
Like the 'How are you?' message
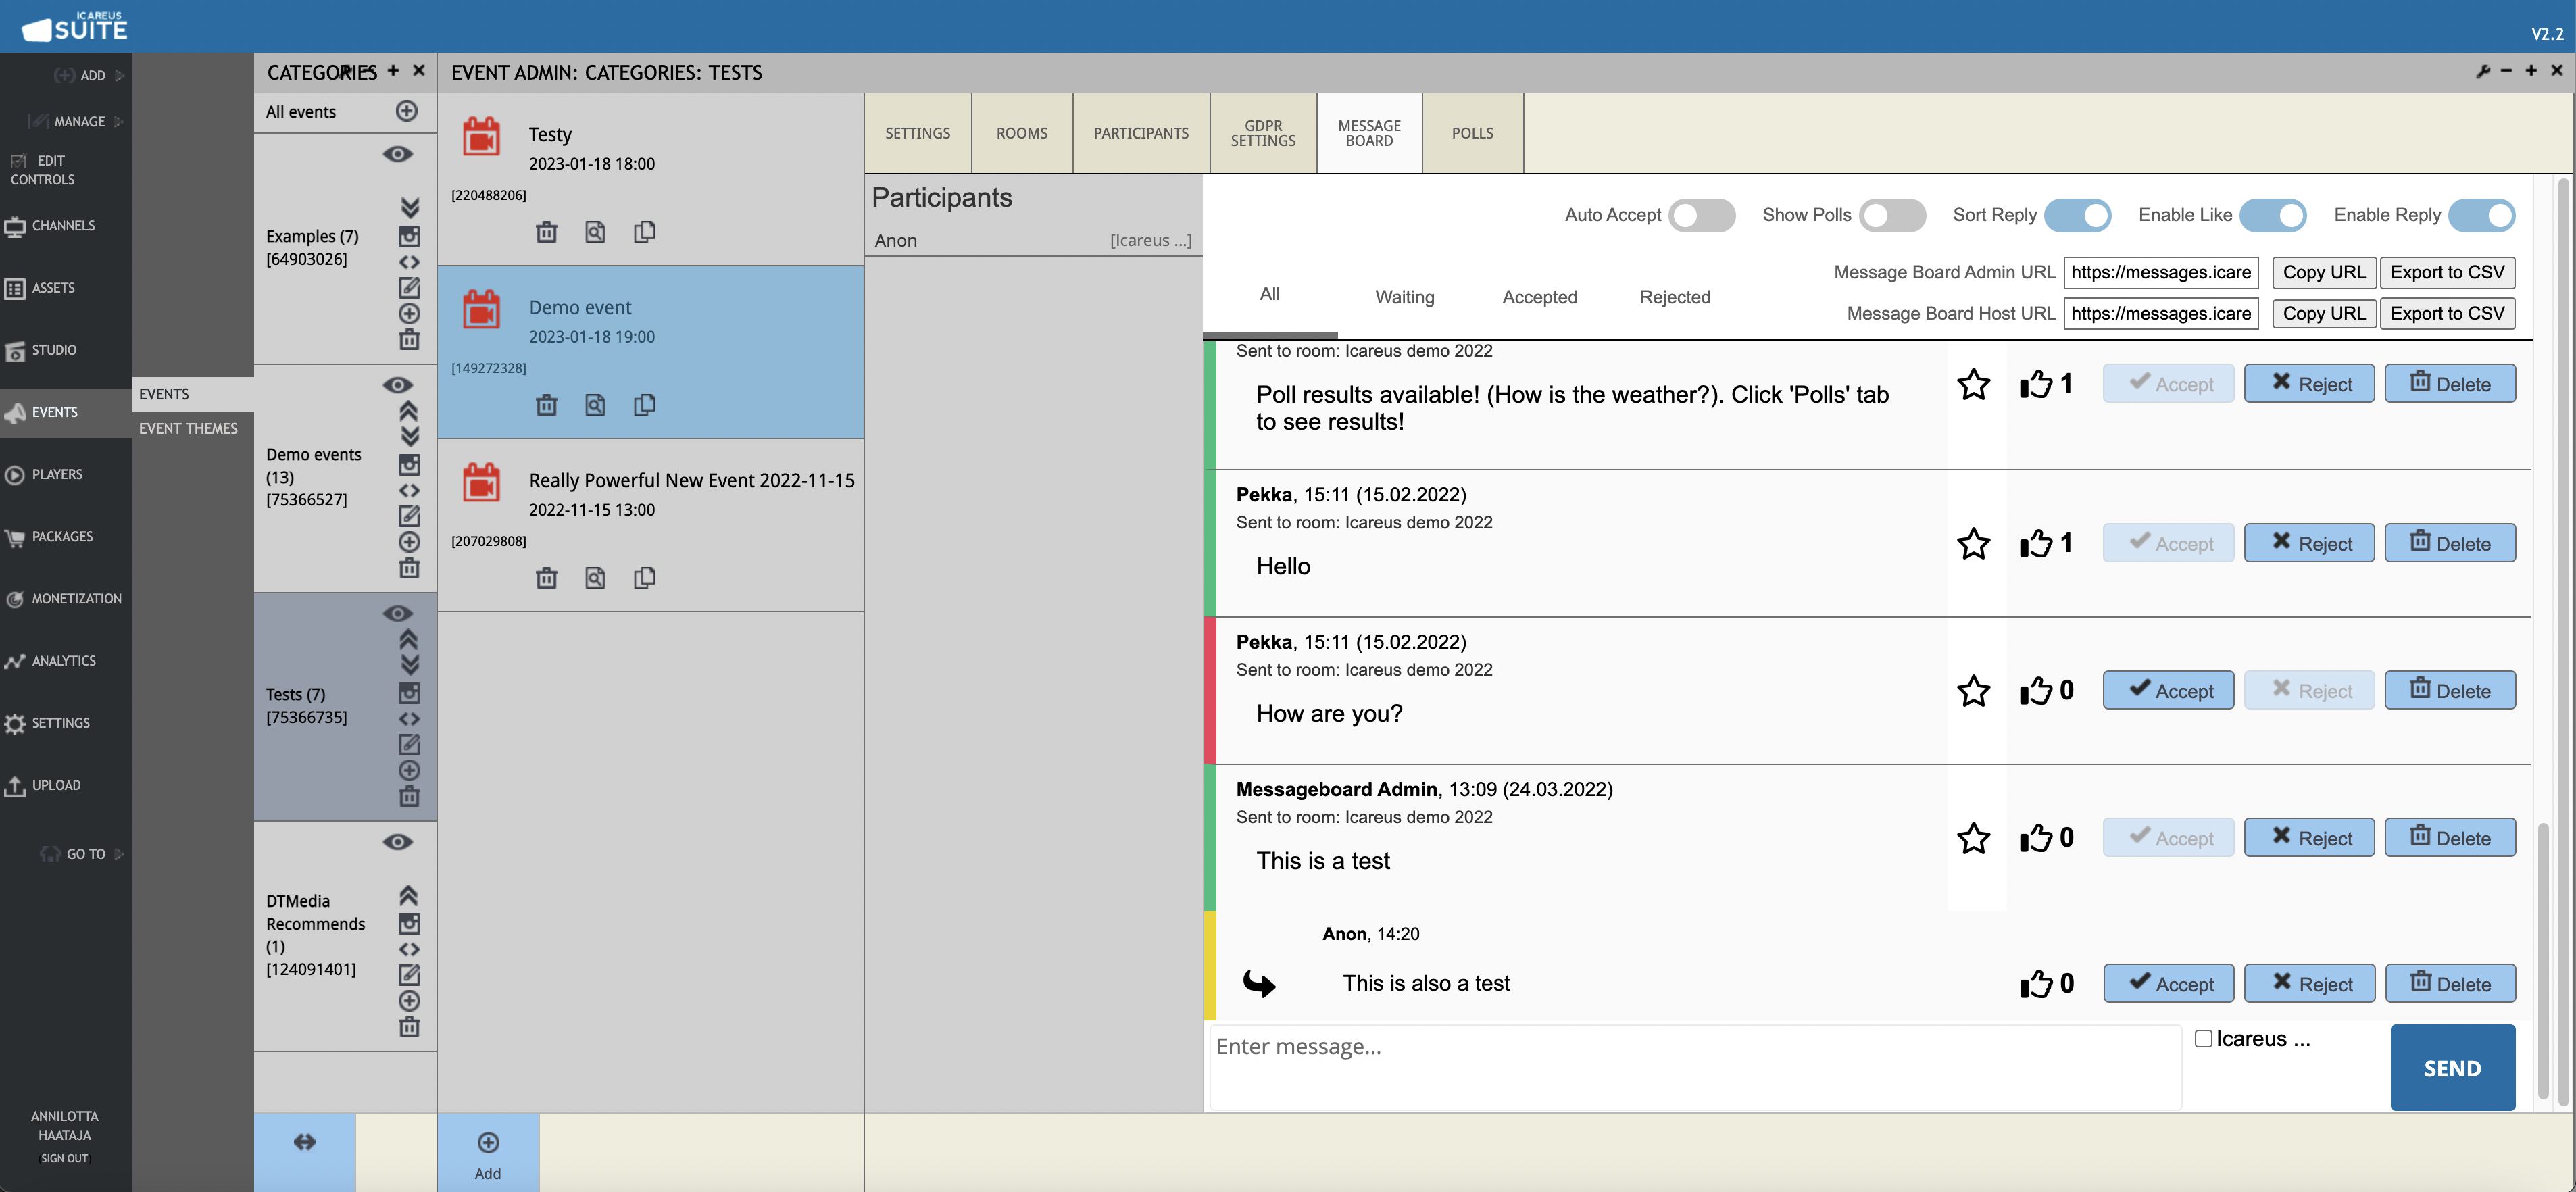click(2035, 691)
